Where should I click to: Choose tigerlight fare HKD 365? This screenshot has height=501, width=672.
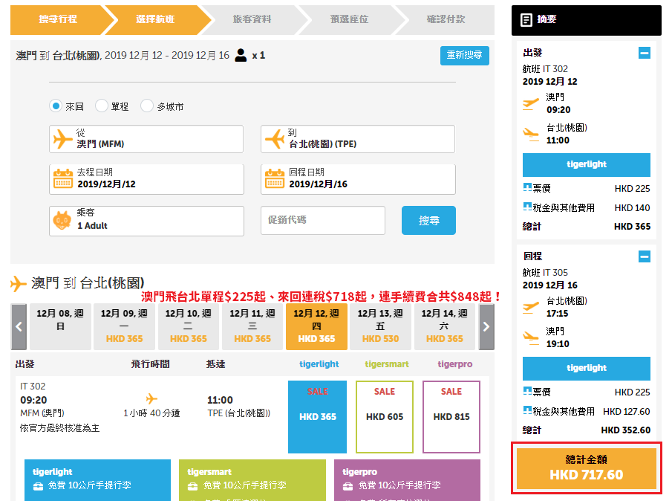[318, 417]
